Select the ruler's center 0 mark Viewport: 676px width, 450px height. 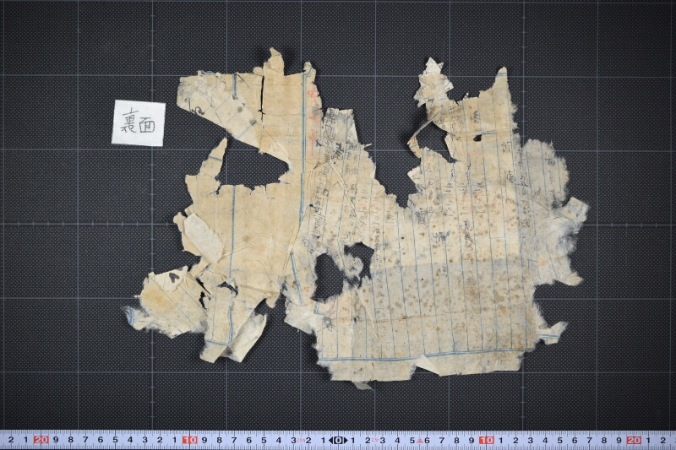tap(338, 440)
